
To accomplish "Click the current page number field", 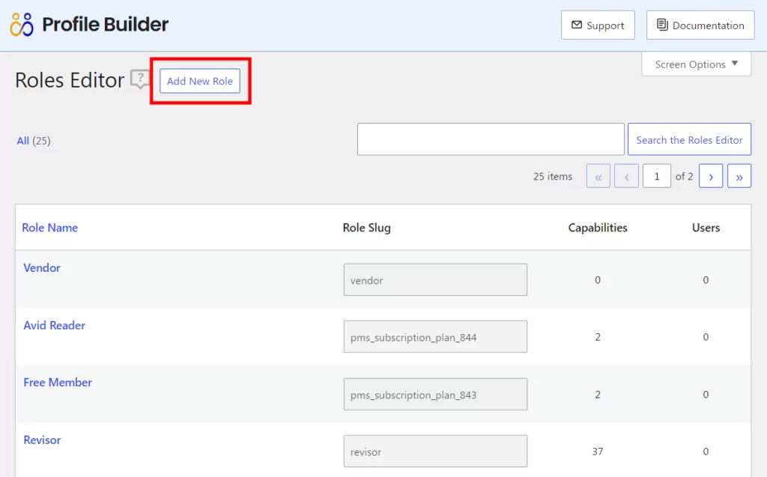I will coord(657,176).
